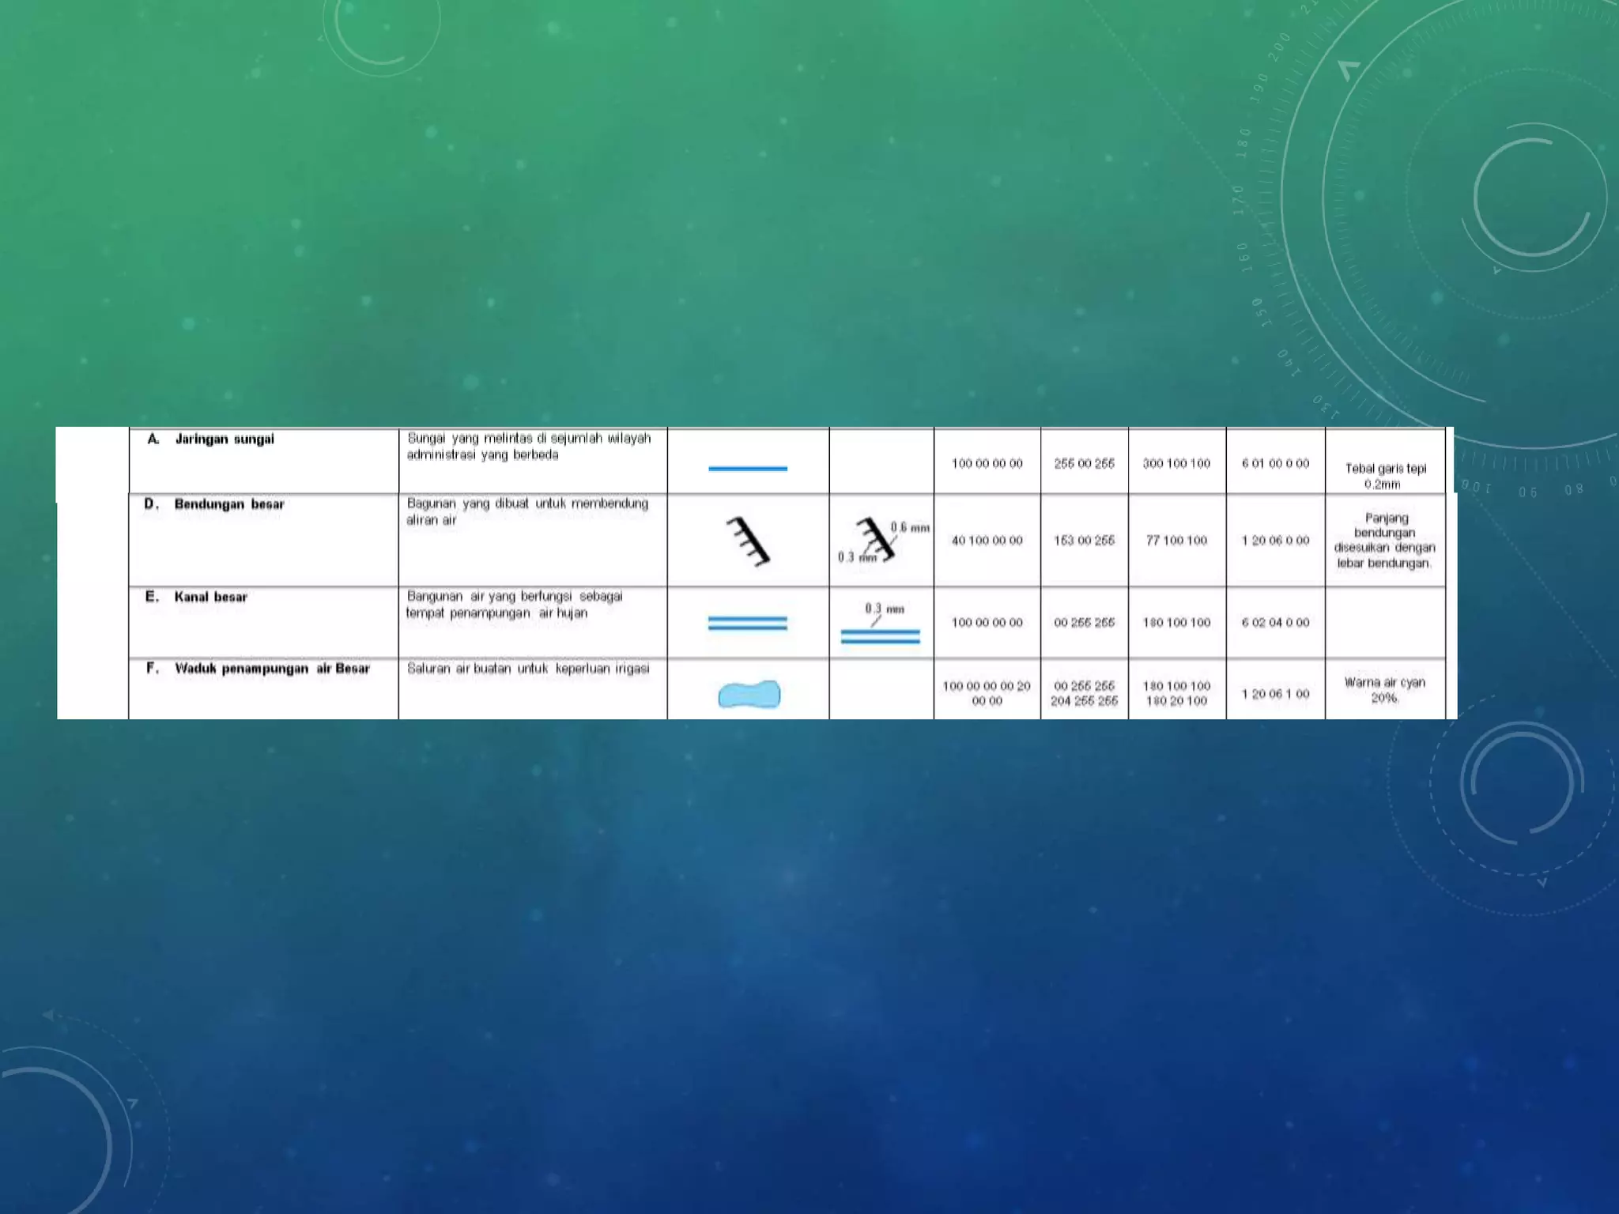The image size is (1619, 1214).
Task: Click the 'Tebal garis tepi 0.2mm' note
Action: [1385, 476]
